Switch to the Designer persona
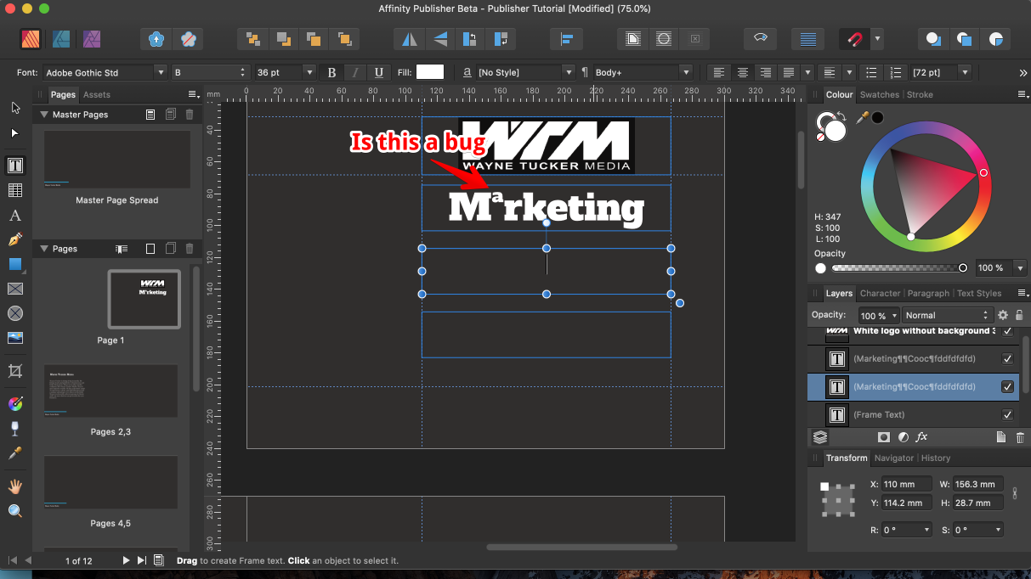The image size is (1031, 579). (61, 39)
